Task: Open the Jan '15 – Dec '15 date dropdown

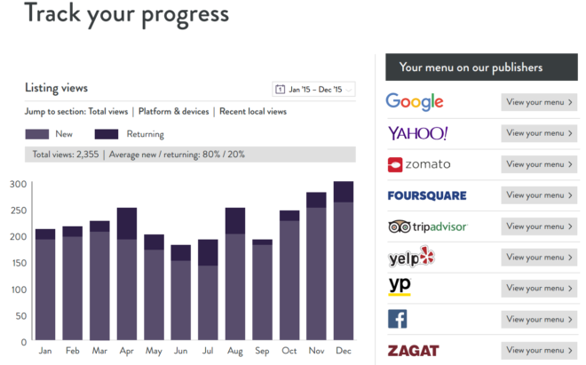Action: coord(313,90)
